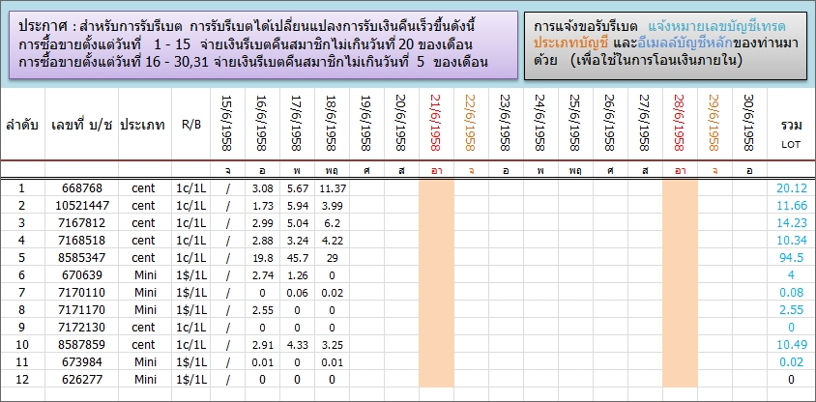
Task: Select the 18/6/1958 date header
Action: 332,124
